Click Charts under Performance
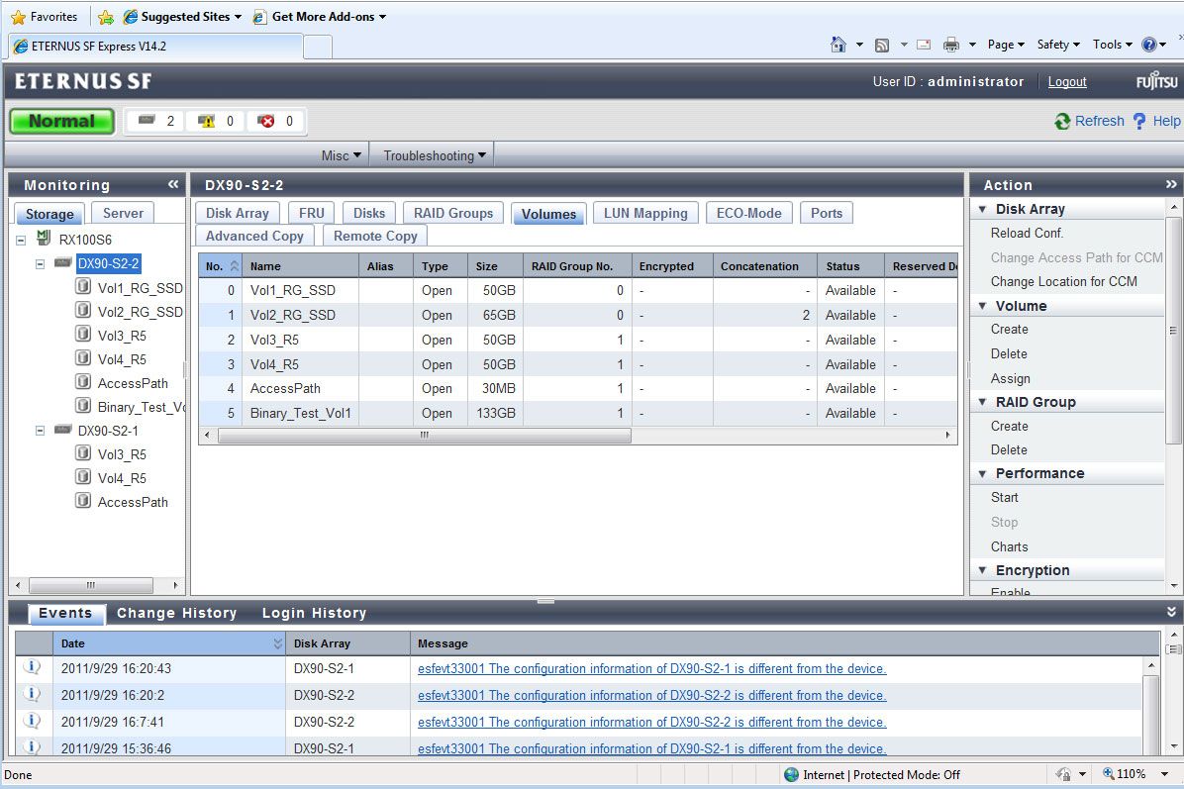This screenshot has width=1184, height=789. pos(1010,546)
